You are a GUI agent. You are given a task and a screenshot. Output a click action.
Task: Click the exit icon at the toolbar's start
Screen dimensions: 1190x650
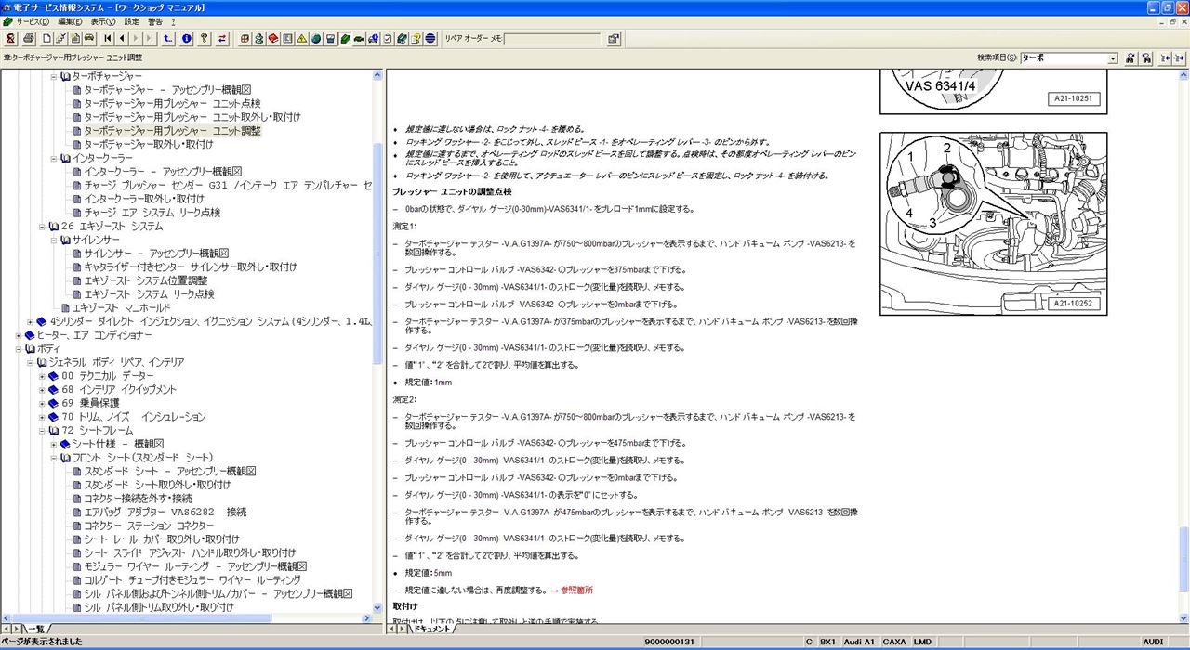point(10,39)
